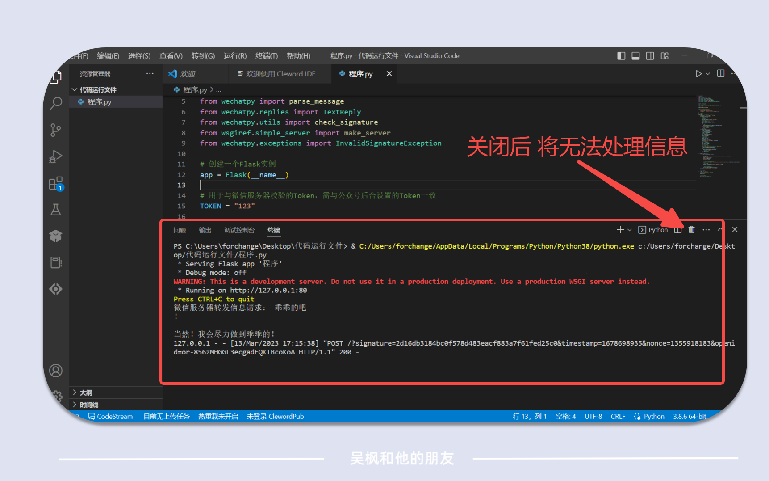Open new terminal launch profile dropdown
The width and height of the screenshot is (769, 481).
click(x=630, y=230)
